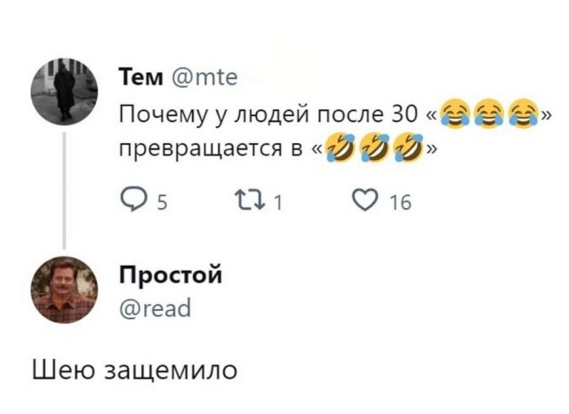
Task: Click the retweet count number 1
Action: (277, 203)
